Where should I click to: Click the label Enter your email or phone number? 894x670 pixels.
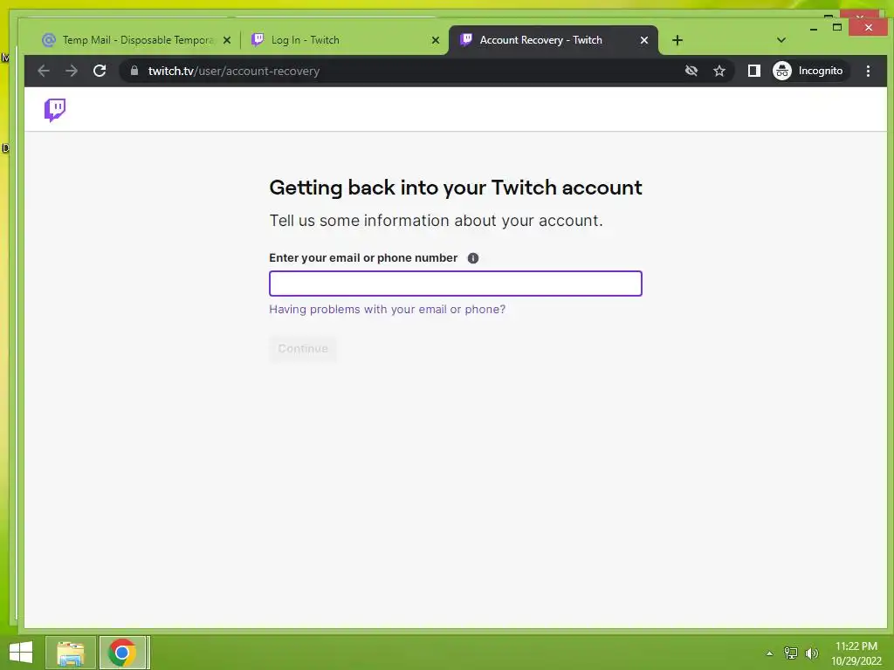[x=363, y=257]
